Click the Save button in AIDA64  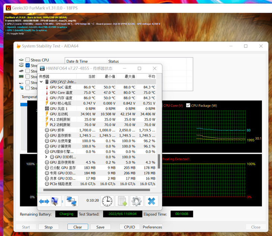(100, 227)
